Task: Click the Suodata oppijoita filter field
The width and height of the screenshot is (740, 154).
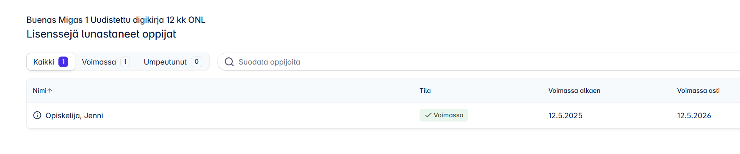Action: pos(478,62)
